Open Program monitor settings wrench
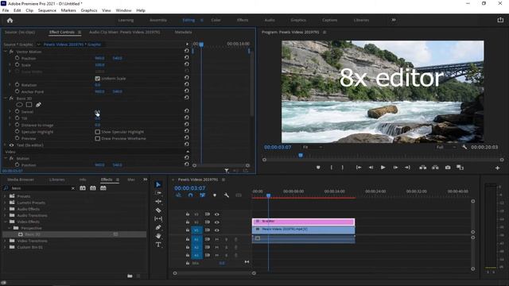The width and height of the screenshot is (509, 286). tap(464, 147)
